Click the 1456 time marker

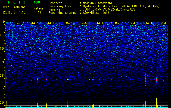[x=100, y=23]
